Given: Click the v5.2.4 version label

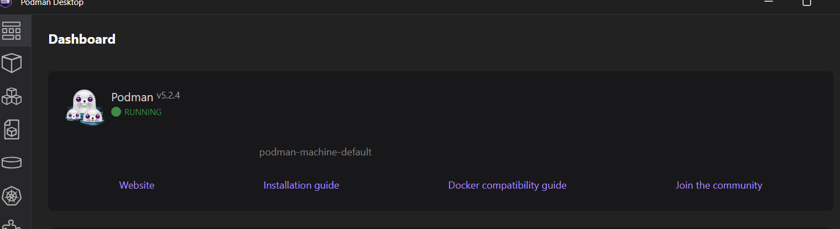Looking at the screenshot, I should click(168, 96).
